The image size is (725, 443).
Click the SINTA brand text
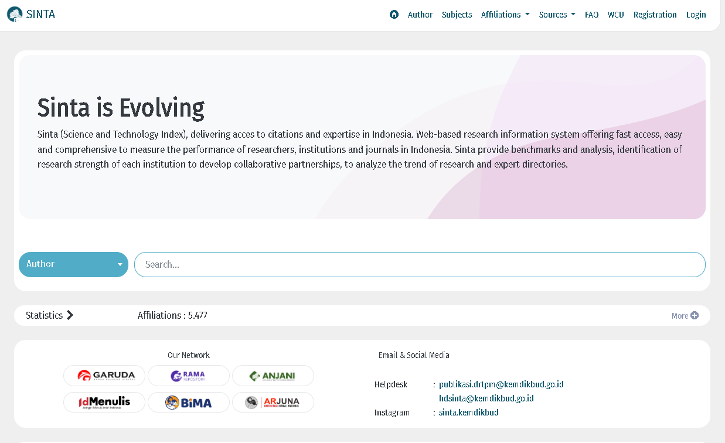click(x=41, y=14)
